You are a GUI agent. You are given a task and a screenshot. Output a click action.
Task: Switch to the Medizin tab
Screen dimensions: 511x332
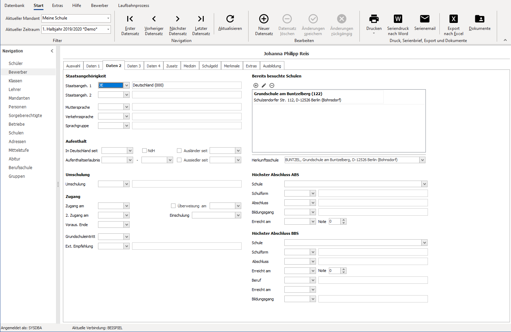(190, 66)
